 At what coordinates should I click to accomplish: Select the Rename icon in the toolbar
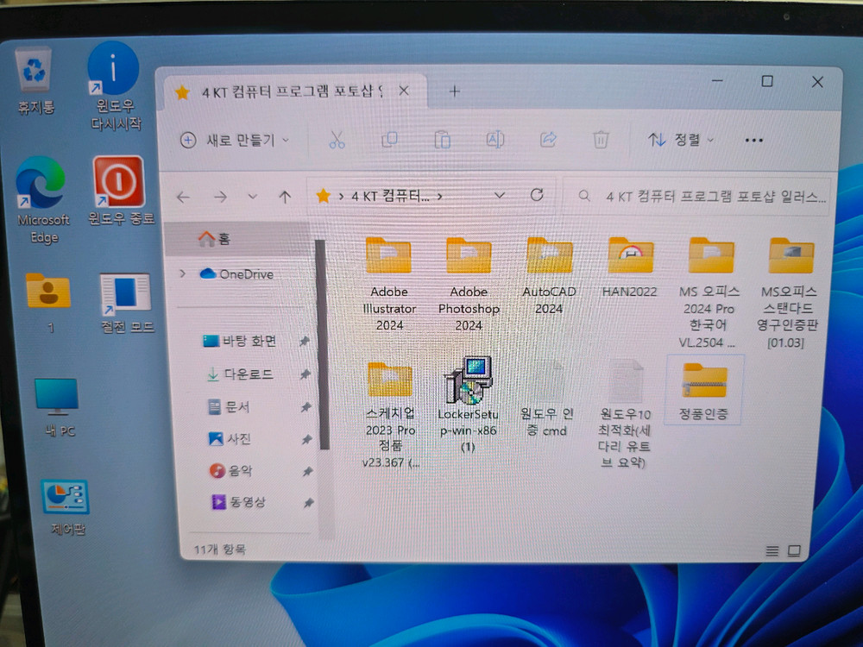pos(494,139)
